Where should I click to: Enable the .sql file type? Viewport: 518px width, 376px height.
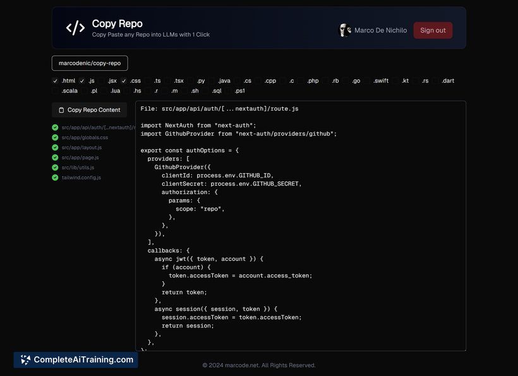point(205,91)
